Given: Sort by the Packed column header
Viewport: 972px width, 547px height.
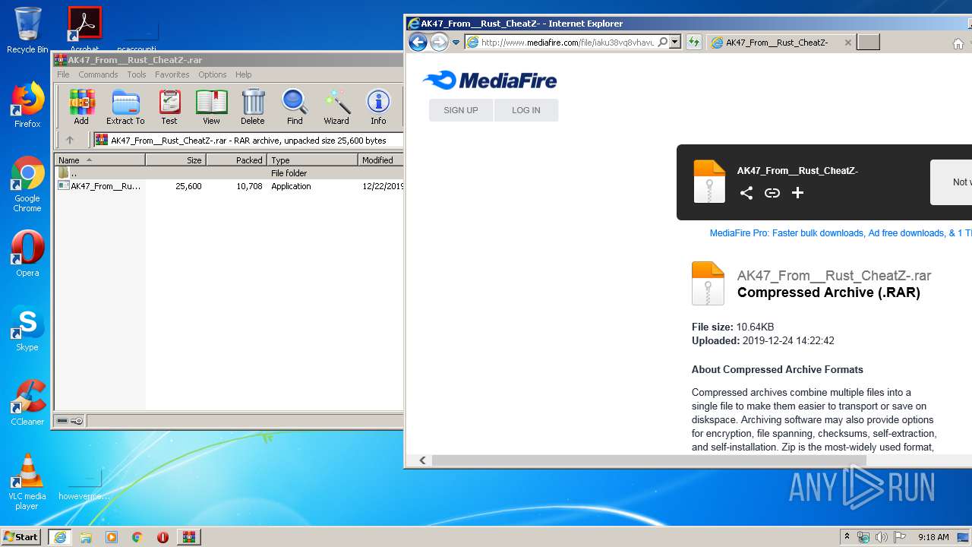Looking at the screenshot, I should pos(237,160).
